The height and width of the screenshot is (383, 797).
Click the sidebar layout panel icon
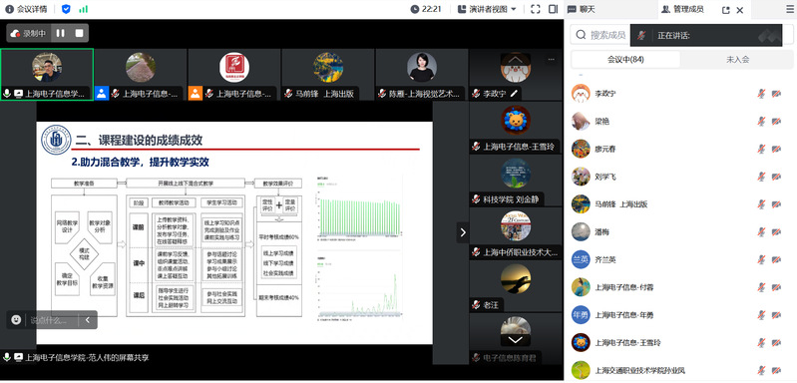(553, 9)
